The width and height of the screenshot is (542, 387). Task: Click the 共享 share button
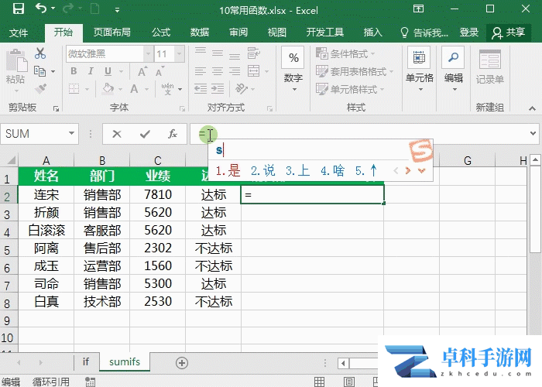(509, 33)
